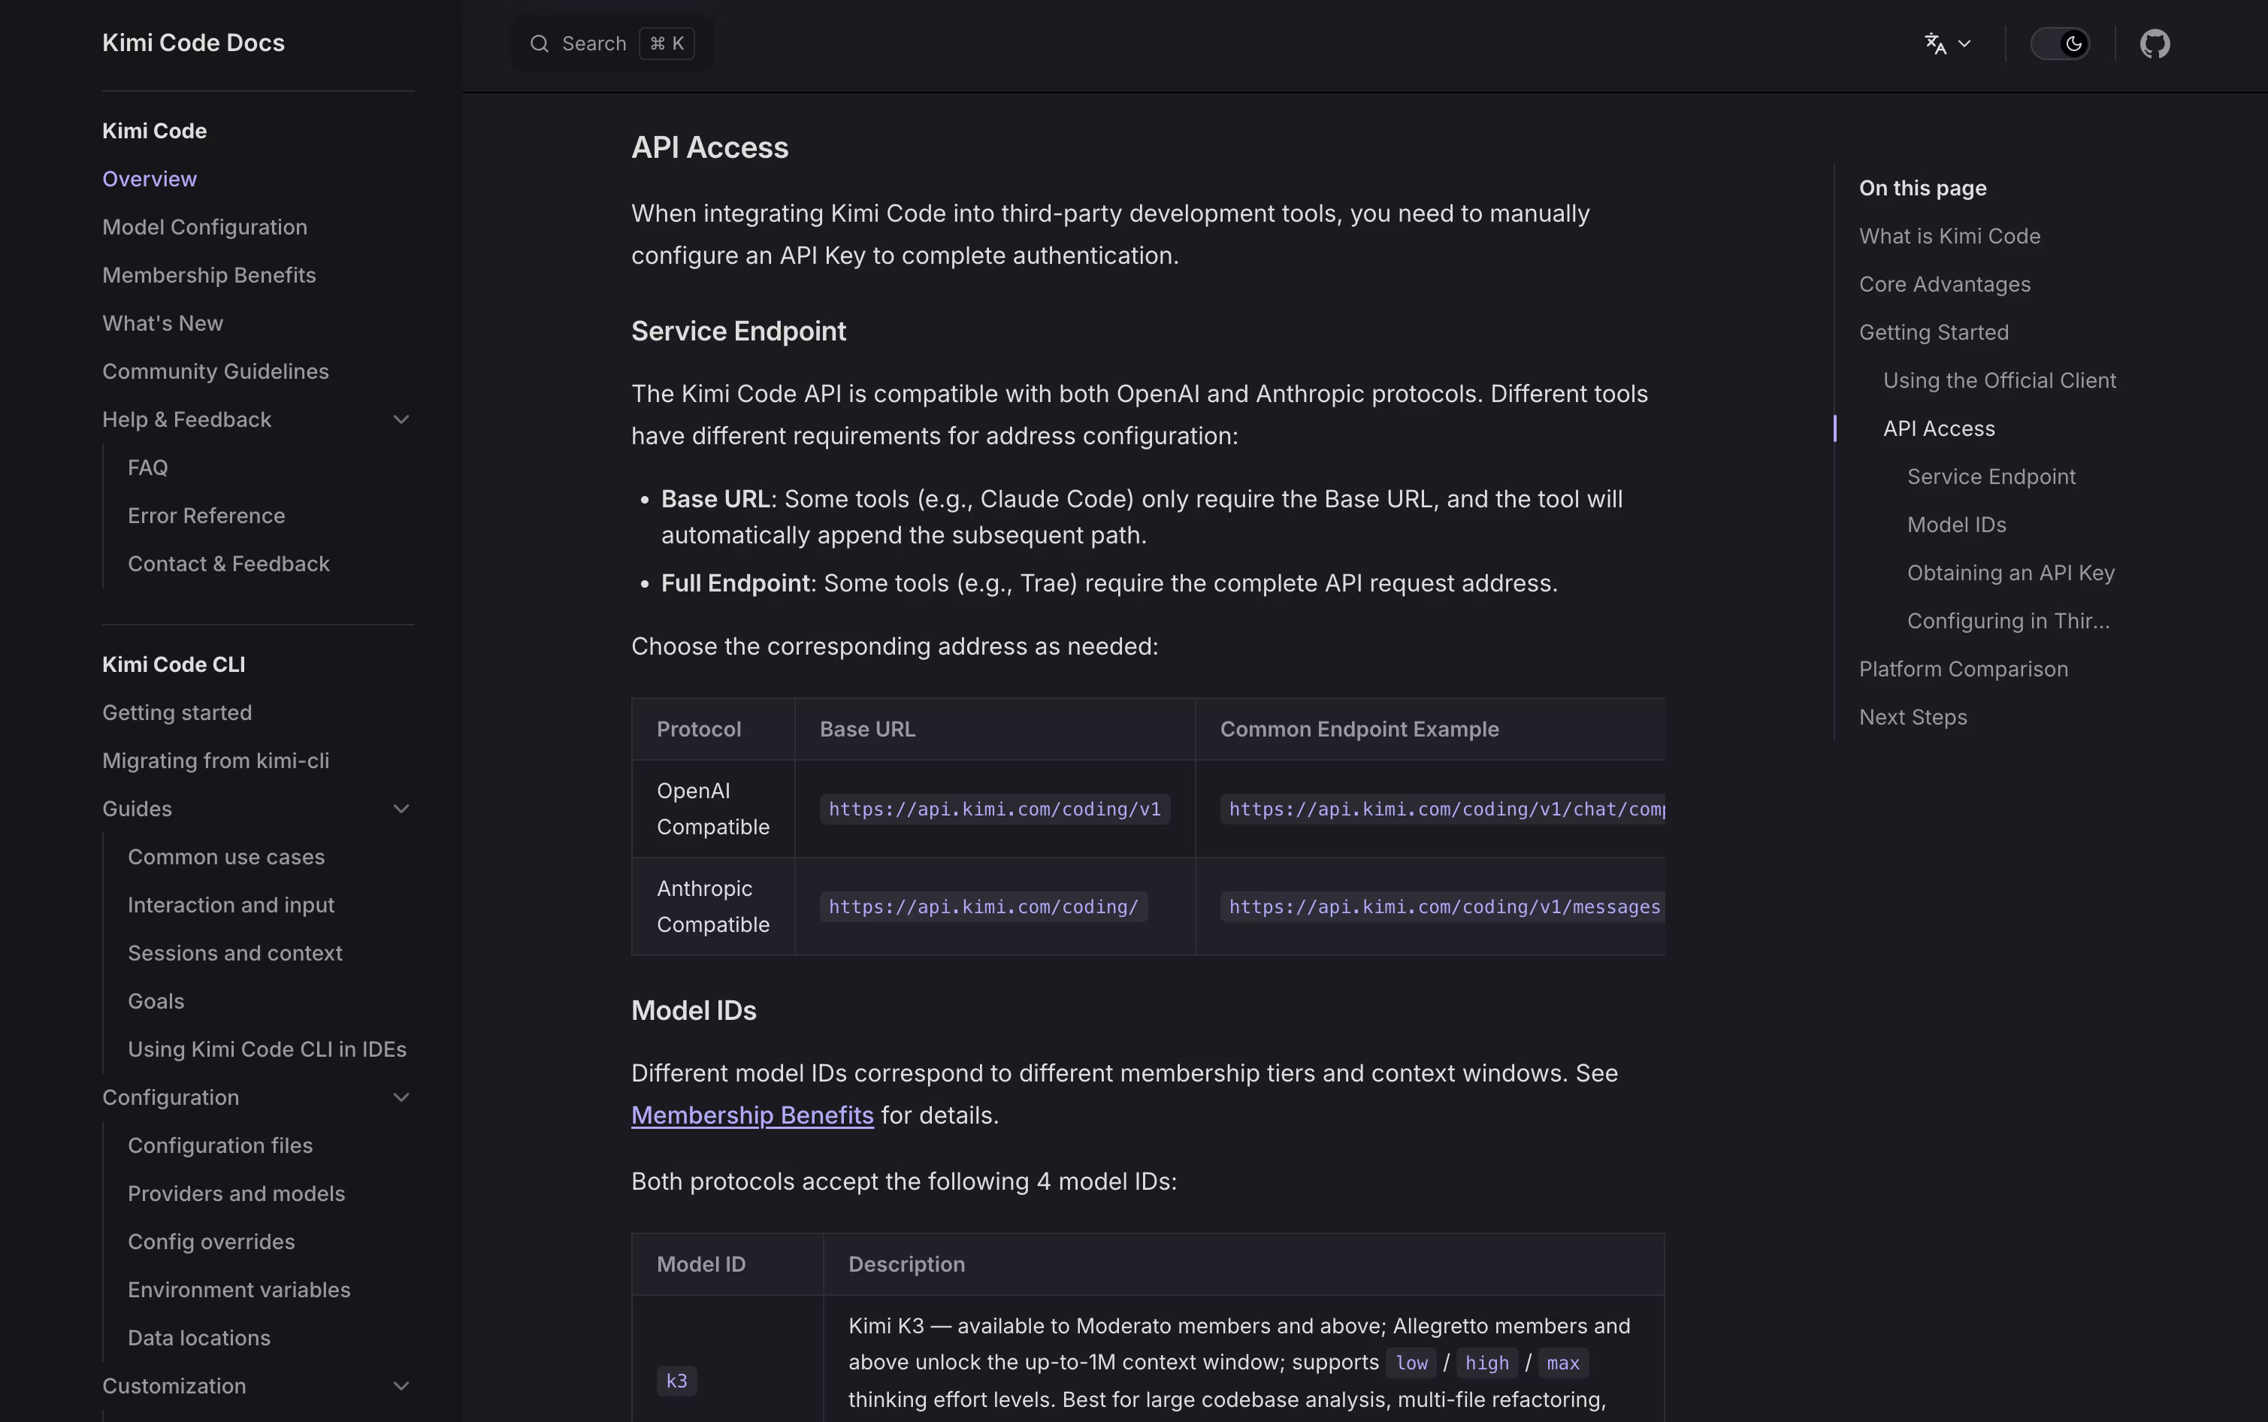Open Sessions and context guide

click(x=234, y=953)
